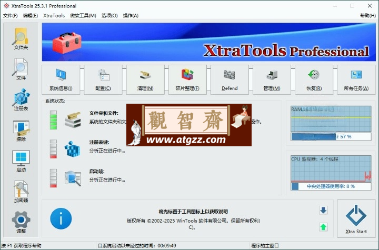
Task: Click the red toolbox logo in banner
Action: coord(67,43)
